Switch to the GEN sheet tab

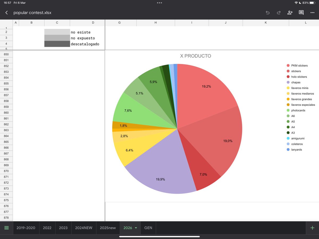[148, 228]
